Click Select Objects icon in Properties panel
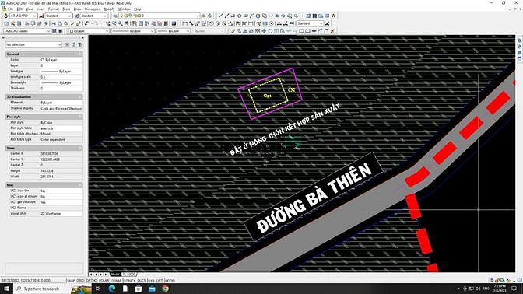Image resolution: width=523 pixels, height=294 pixels. pyautogui.click(x=74, y=44)
